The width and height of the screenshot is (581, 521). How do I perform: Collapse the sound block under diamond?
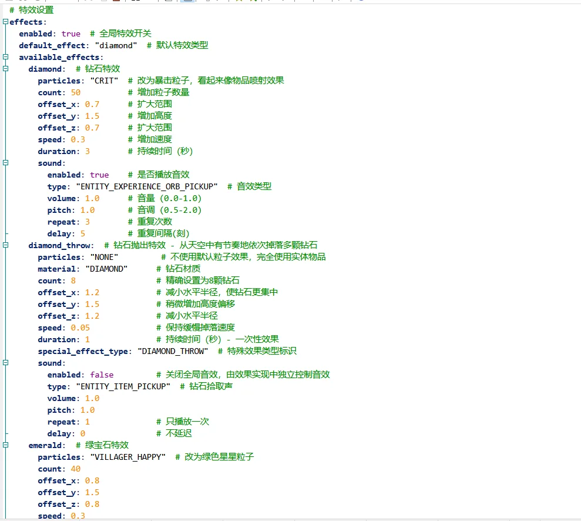click(x=5, y=163)
